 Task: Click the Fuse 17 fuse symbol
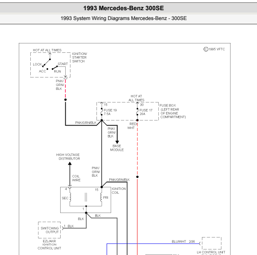pyautogui.click(x=137, y=112)
